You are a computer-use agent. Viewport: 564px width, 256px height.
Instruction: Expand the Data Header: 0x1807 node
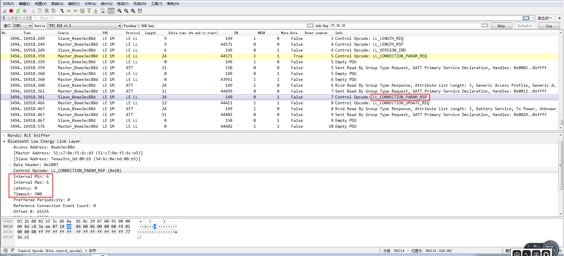[x=10, y=165]
